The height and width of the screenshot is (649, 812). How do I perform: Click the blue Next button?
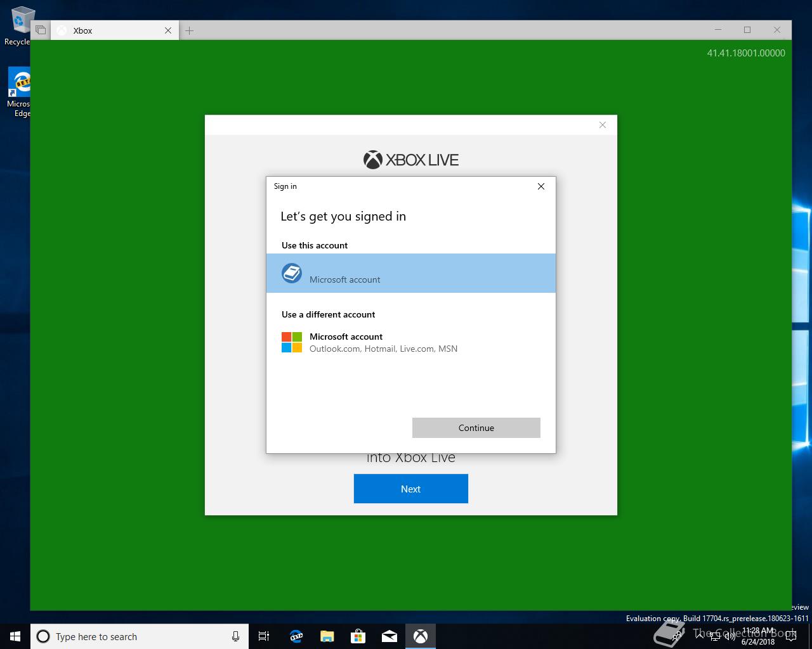point(410,489)
